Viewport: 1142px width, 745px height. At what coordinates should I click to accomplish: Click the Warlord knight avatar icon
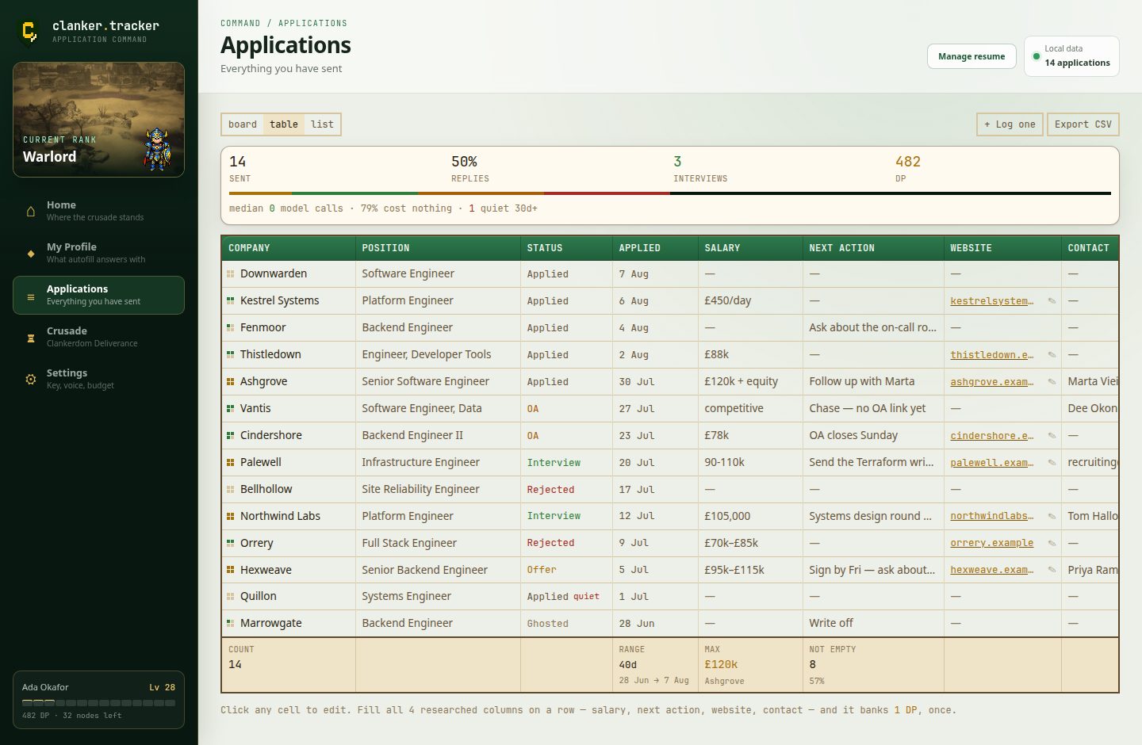tap(157, 149)
